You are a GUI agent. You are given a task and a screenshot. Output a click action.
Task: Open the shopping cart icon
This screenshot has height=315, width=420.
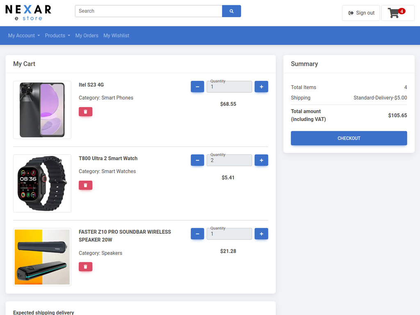[x=397, y=13]
